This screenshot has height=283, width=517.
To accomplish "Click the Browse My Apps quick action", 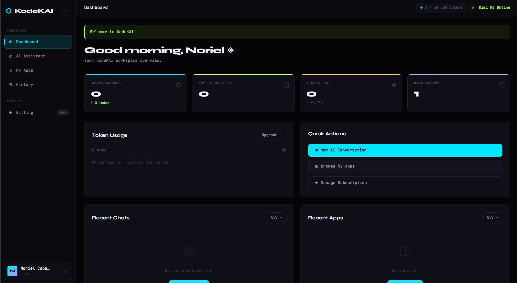I will (405, 166).
